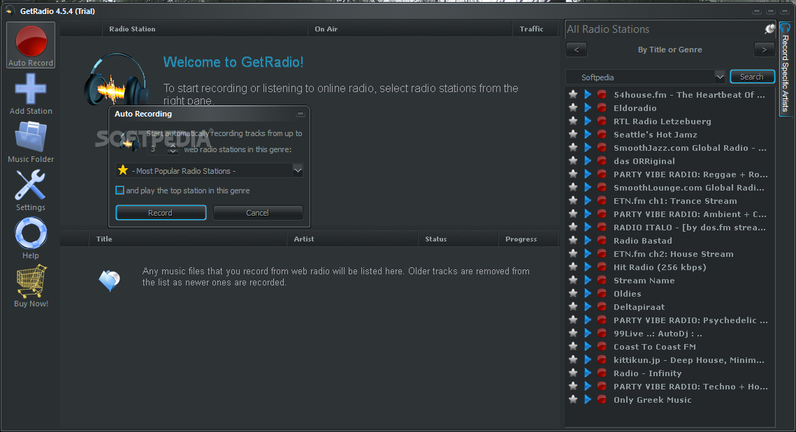The height and width of the screenshot is (432, 796).
Task: Click the Search button
Action: (x=752, y=77)
